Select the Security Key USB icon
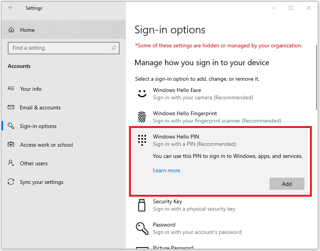Screen dimensions: 320x251 pyautogui.click(x=142, y=205)
